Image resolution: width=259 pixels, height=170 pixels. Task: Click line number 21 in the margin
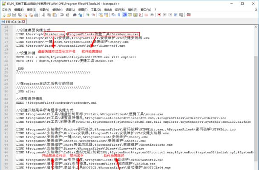(x=6, y=57)
